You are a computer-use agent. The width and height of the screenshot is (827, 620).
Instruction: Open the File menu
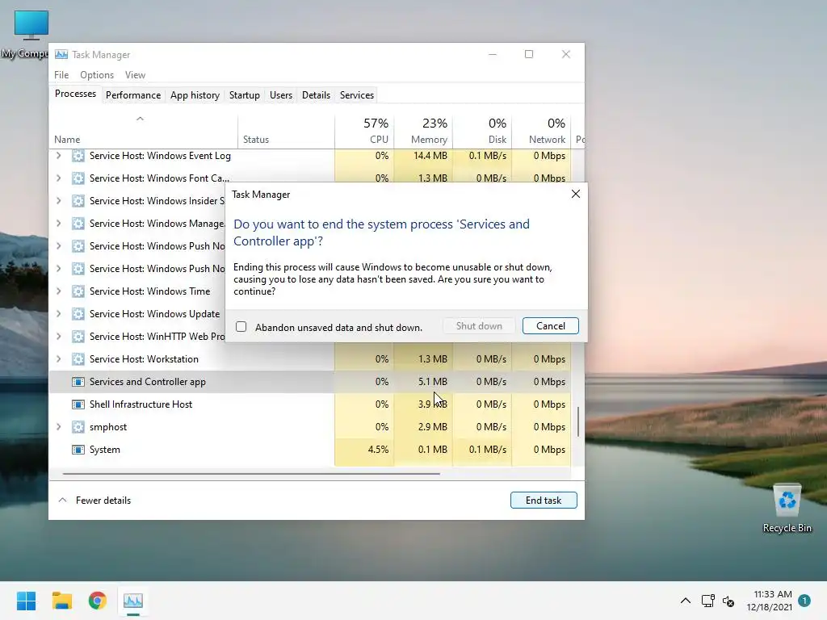pyautogui.click(x=61, y=75)
